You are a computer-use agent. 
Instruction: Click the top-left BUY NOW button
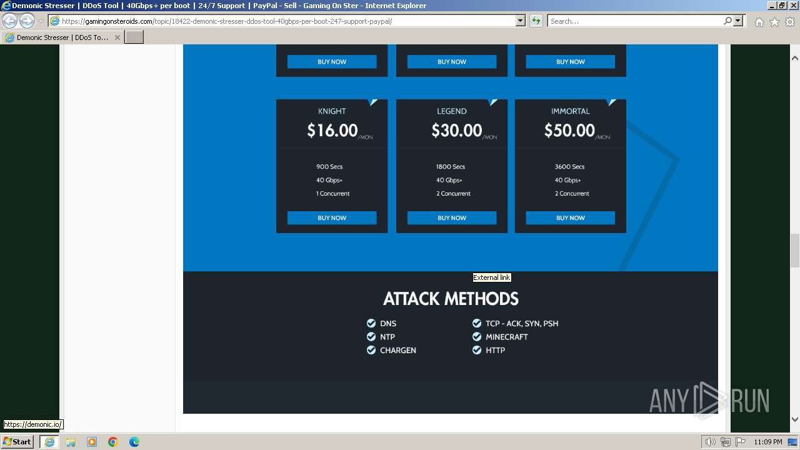[x=332, y=61]
